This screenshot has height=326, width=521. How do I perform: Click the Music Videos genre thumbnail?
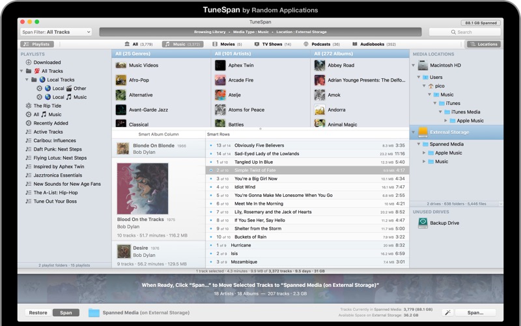tap(121, 65)
